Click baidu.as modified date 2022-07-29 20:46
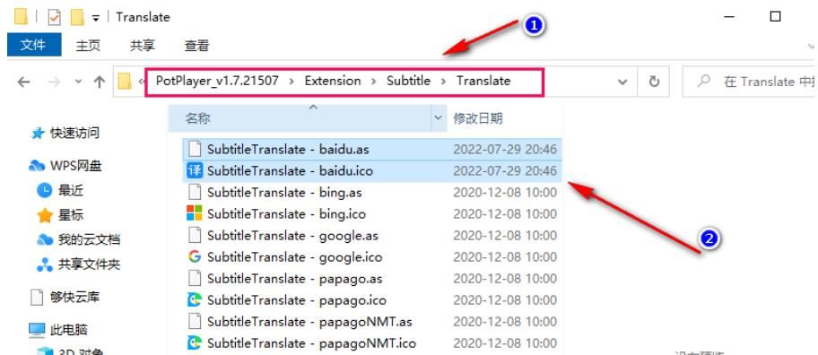Viewport: 818px width, 355px height. pyautogui.click(x=505, y=149)
